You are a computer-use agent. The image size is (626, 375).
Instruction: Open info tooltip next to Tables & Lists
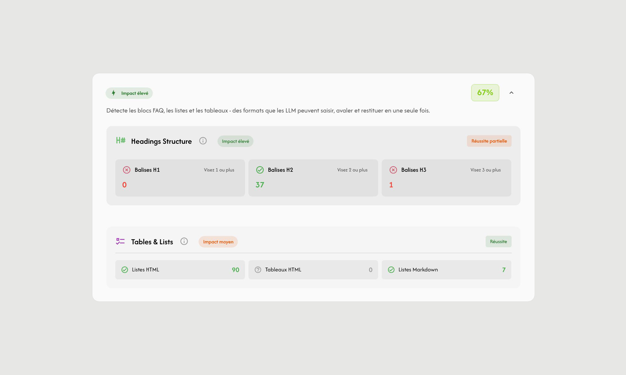(x=184, y=241)
